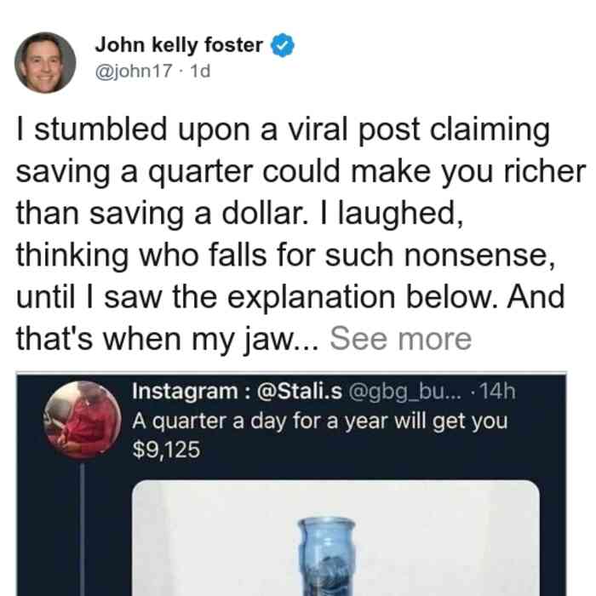The width and height of the screenshot is (596, 596).
Task: Open the Instagram : @Stali.s author name
Action: (x=238, y=391)
